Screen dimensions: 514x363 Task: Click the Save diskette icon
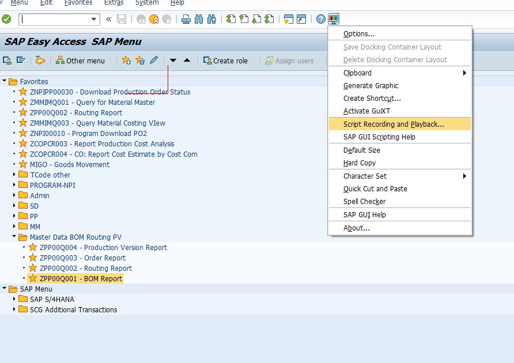pyautogui.click(x=122, y=20)
